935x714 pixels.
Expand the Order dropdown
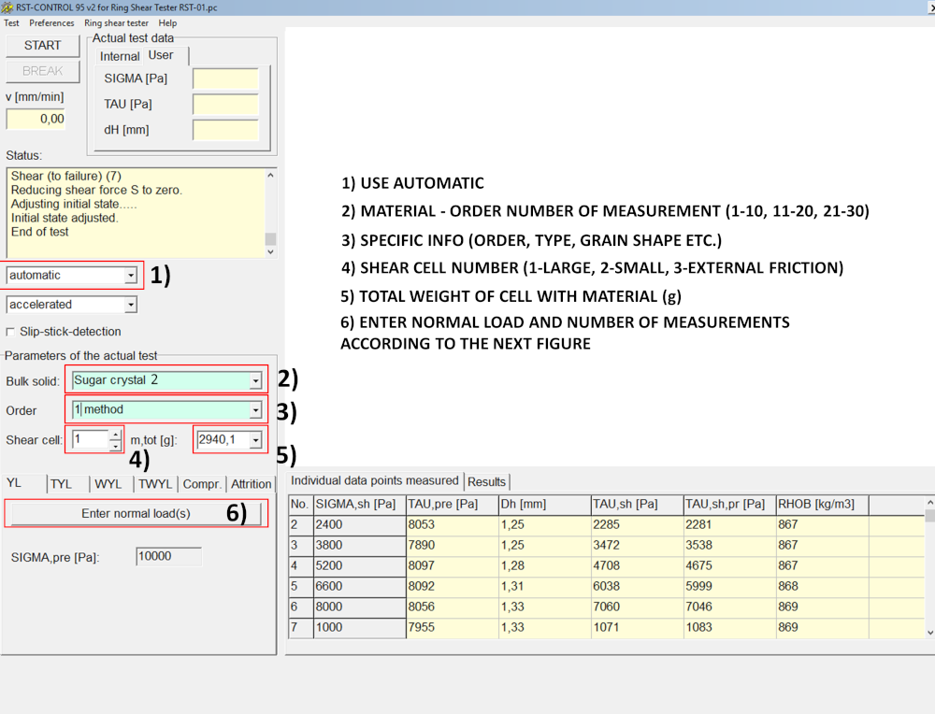[255, 410]
